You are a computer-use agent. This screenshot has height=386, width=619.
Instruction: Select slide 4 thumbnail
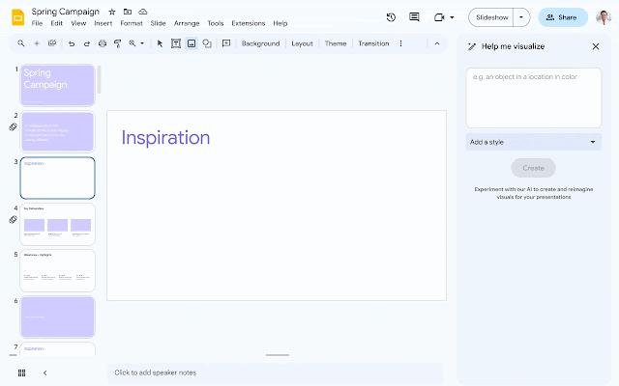tap(58, 225)
